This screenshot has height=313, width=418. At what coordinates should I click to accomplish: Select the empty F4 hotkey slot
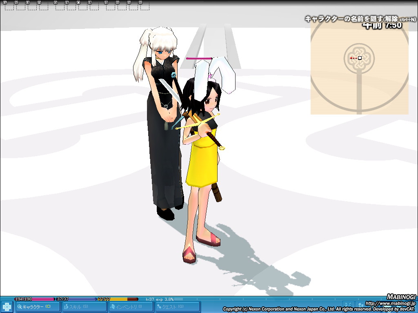(44, 6)
